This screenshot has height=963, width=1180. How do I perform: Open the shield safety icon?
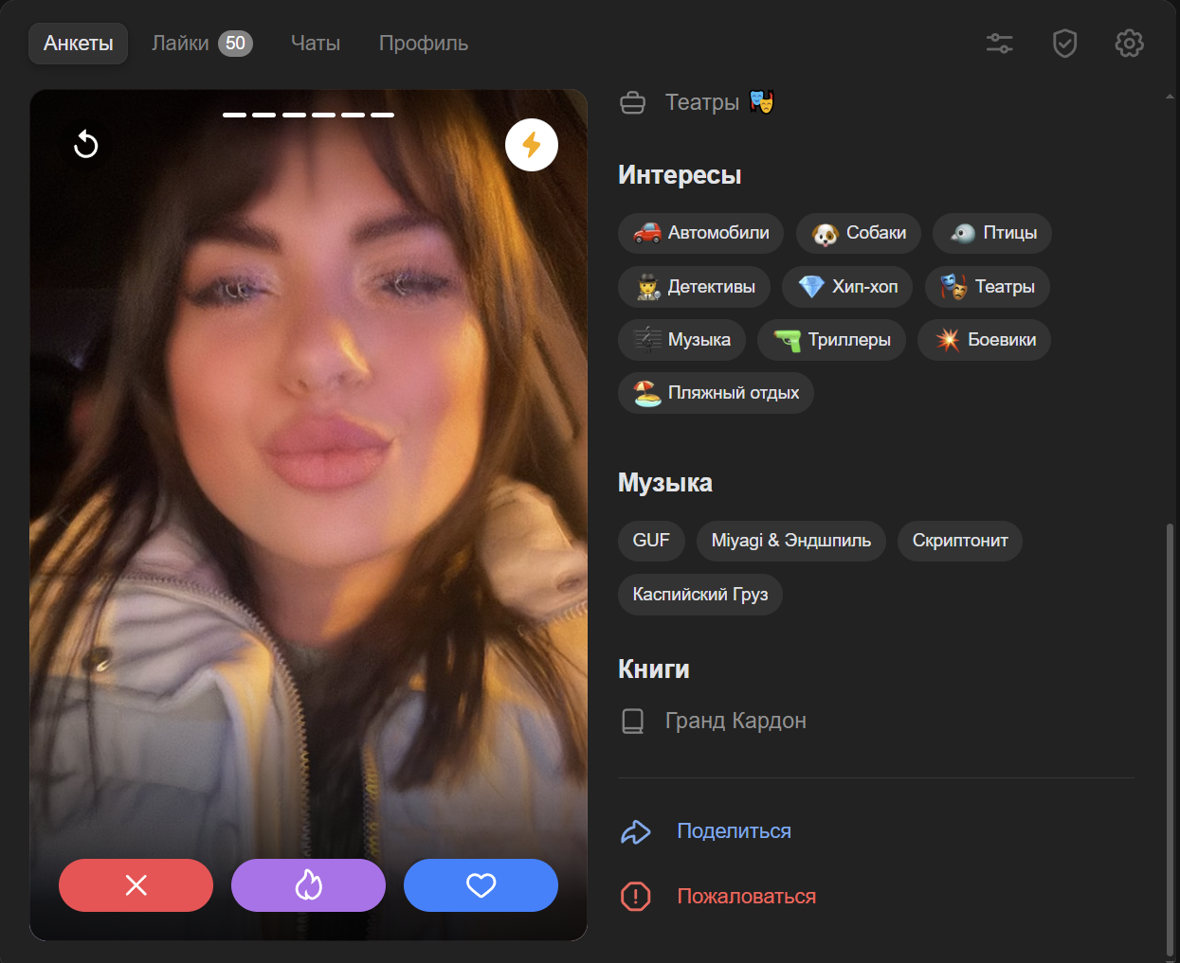pos(1065,44)
